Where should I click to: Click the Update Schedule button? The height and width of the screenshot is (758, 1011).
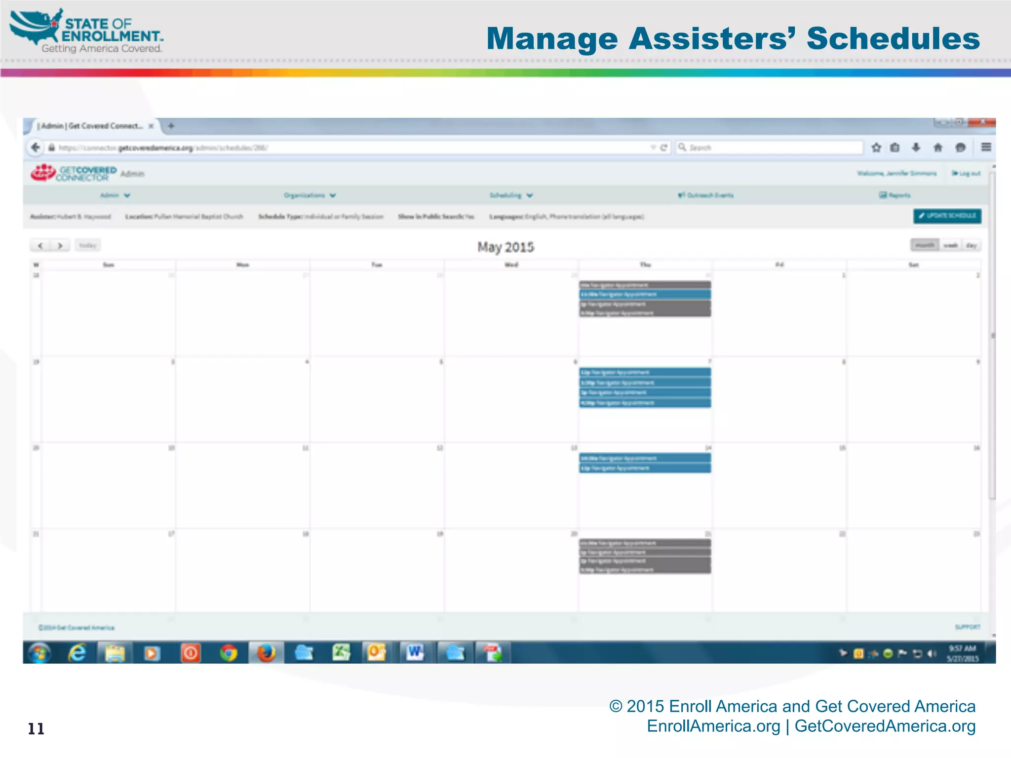pyautogui.click(x=947, y=216)
